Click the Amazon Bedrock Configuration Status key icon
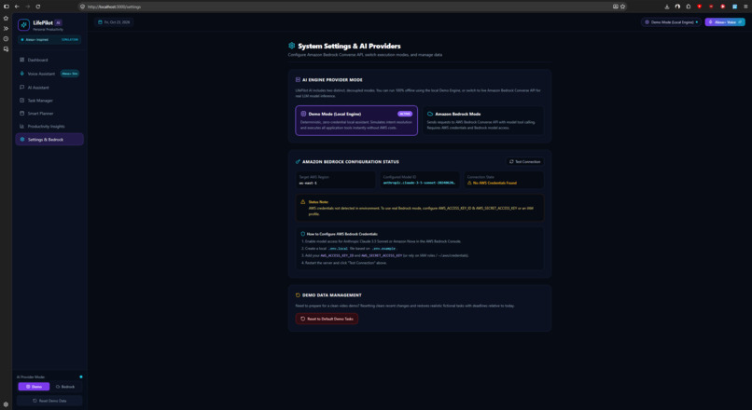752x410 pixels. click(x=298, y=162)
